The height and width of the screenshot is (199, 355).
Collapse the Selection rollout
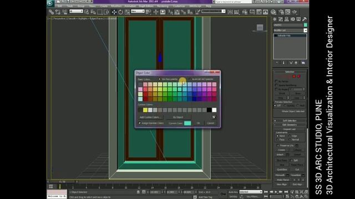click(290, 72)
